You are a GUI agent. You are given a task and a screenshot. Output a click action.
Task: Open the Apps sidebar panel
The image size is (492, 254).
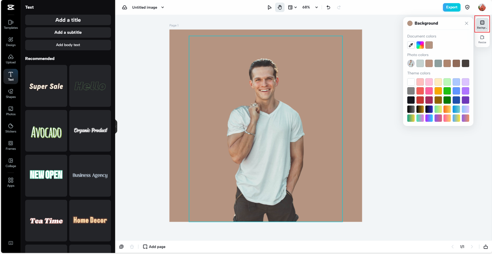click(x=11, y=182)
